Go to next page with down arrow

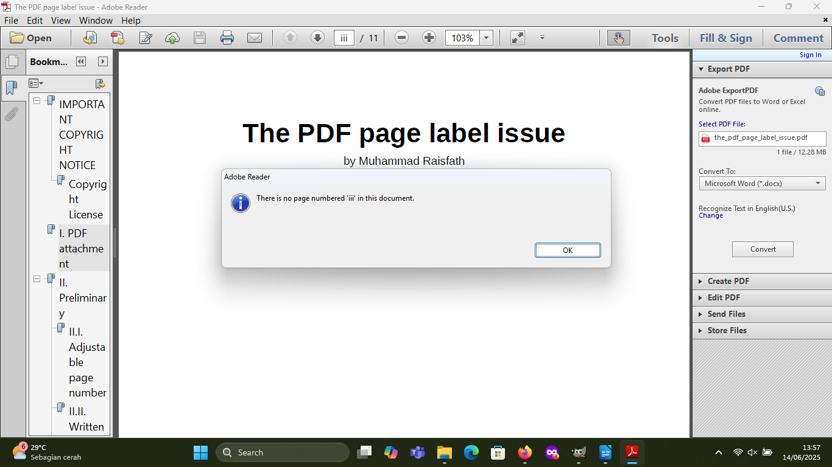click(x=317, y=38)
